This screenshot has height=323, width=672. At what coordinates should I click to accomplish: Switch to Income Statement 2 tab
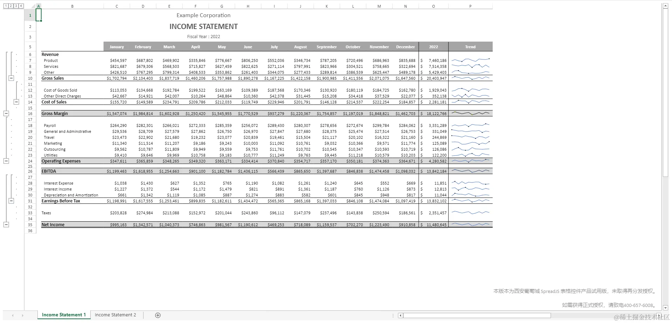pos(115,315)
